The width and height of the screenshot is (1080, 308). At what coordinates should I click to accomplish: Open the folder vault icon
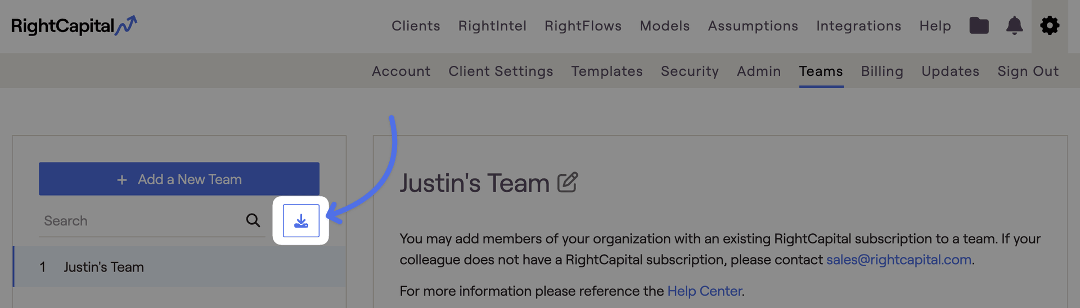pos(979,25)
